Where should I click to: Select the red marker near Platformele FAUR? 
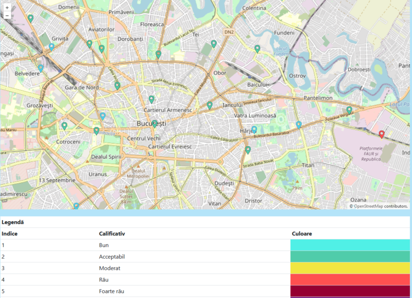pyautogui.click(x=381, y=134)
